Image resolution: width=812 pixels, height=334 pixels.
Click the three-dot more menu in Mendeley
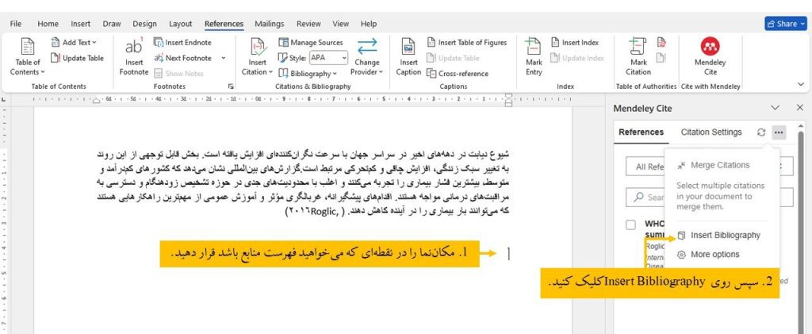pyautogui.click(x=779, y=132)
